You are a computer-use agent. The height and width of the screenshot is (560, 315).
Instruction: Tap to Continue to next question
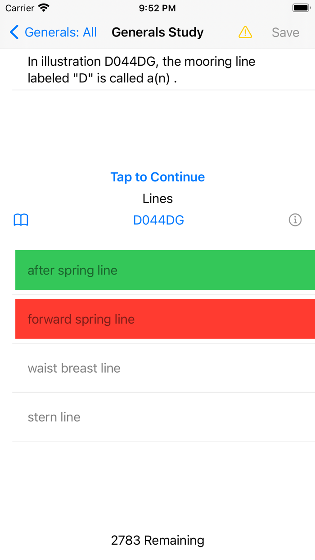pos(157,177)
